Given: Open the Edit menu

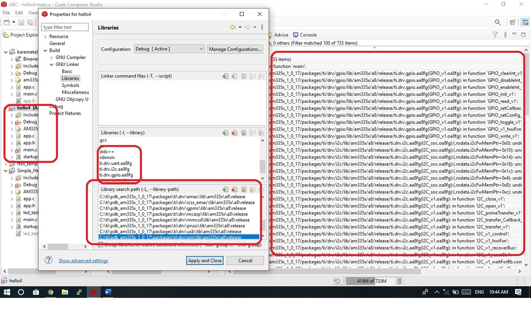Looking at the screenshot, I should [x=19, y=13].
